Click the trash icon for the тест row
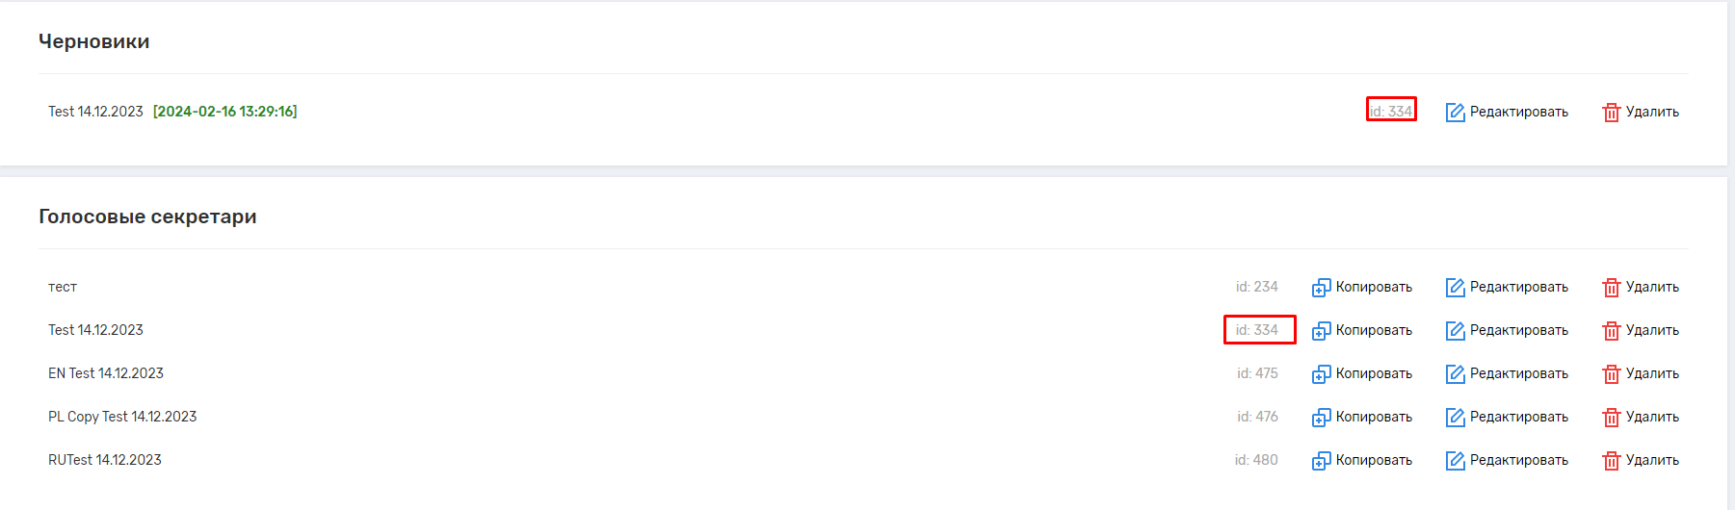The image size is (1735, 510). pyautogui.click(x=1611, y=288)
